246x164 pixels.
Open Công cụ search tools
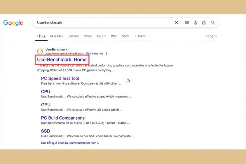[211, 36]
